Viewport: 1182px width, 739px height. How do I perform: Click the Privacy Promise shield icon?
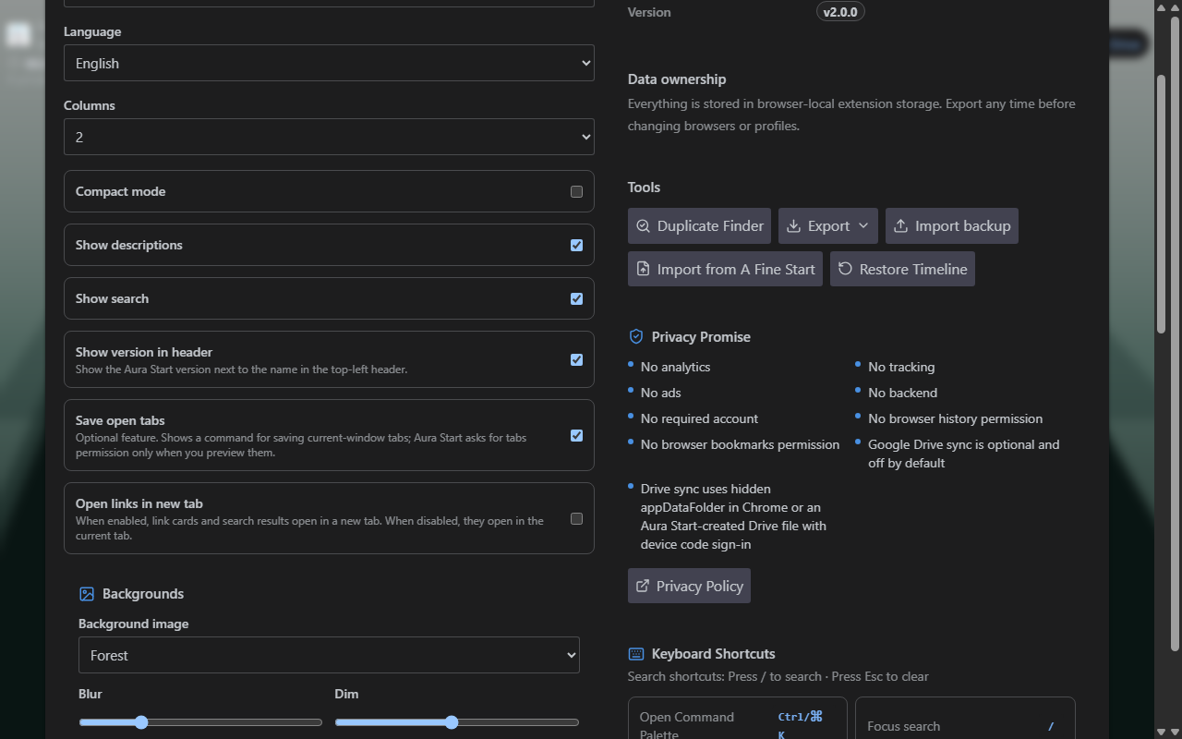coord(635,336)
